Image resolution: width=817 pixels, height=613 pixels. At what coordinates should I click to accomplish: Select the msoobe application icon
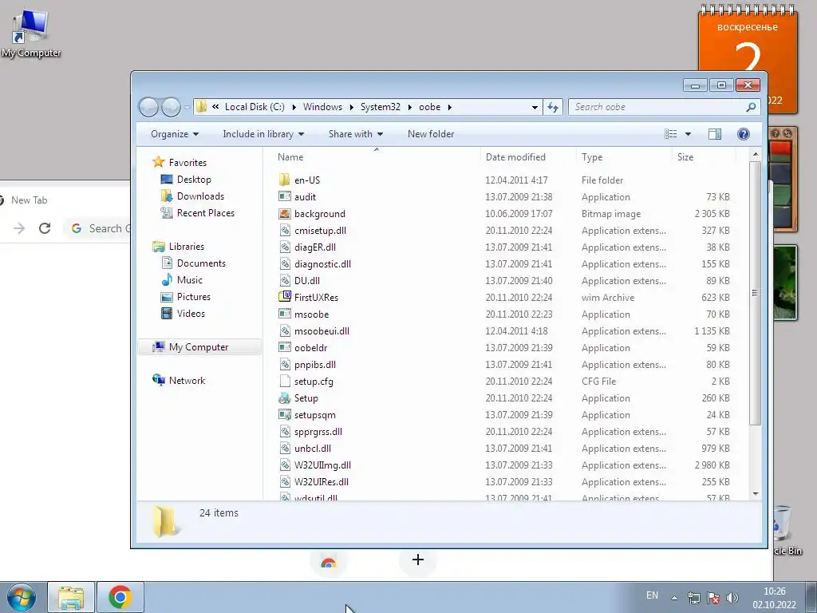[x=285, y=314]
